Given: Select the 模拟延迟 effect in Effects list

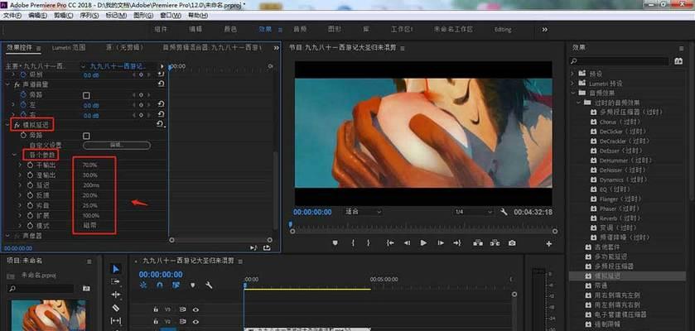Looking at the screenshot, I should click(x=607, y=276).
